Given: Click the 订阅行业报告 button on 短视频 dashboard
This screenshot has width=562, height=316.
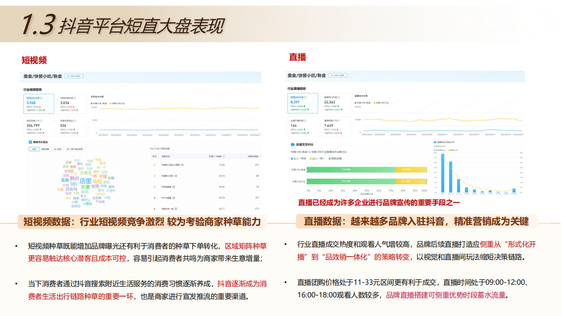Looking at the screenshot, I should click(73, 77).
